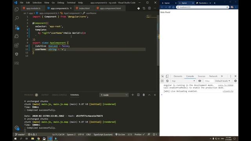Toggle device toolbar in DevTools
This screenshot has height=141, width=251.
[x=167, y=76]
